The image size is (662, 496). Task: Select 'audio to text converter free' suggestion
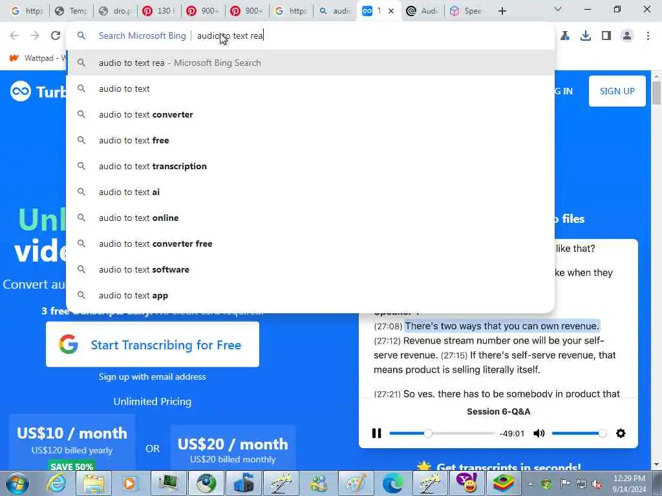click(310, 243)
